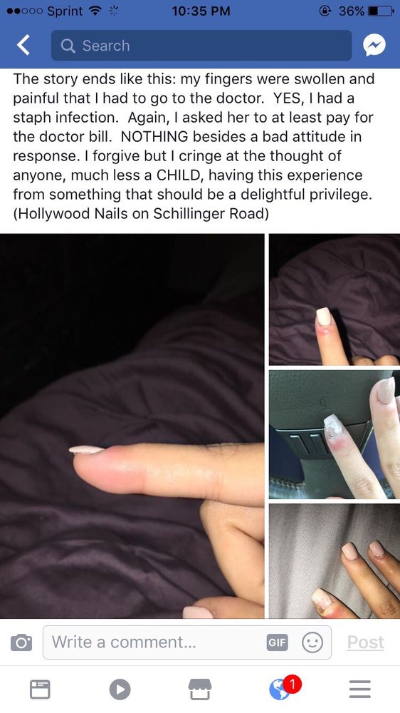Screen dimensions: 400x713
Task: Tap the magnifying glass search icon
Action: click(68, 46)
